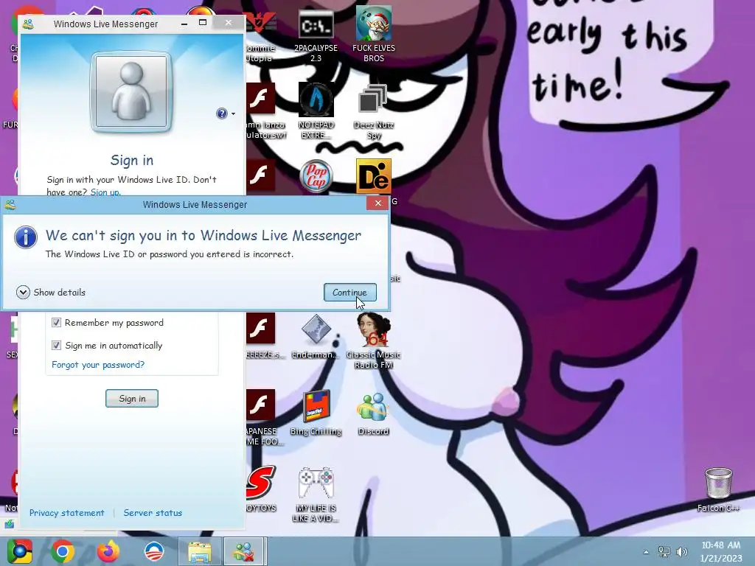Open the Flash icon right of the Sign in heading
This screenshot has width=755, height=566.
coord(260,175)
